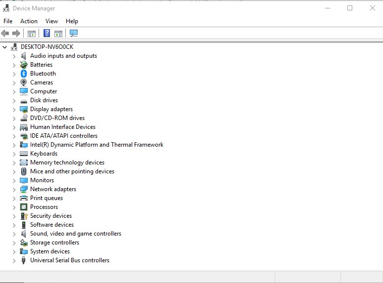Click the Bluetooth category icon
This screenshot has width=383, height=283.
click(24, 74)
